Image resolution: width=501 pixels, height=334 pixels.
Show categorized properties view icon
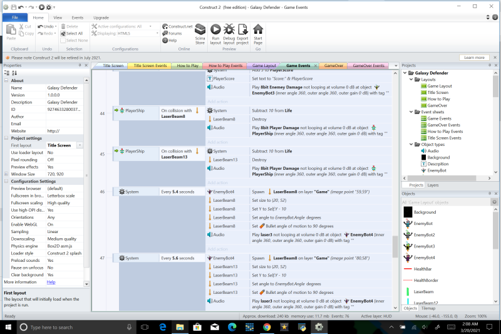pos(7,73)
